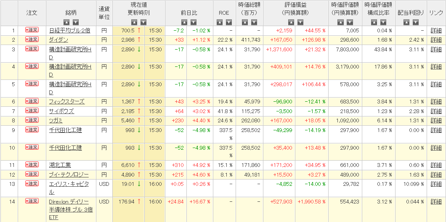Open ブイ・テクノロジー stock link

69,175
